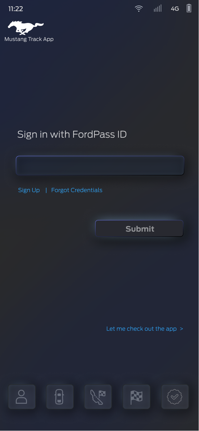The image size is (199, 431).
Task: Tap the 4G network indicator
Action: 175,9
